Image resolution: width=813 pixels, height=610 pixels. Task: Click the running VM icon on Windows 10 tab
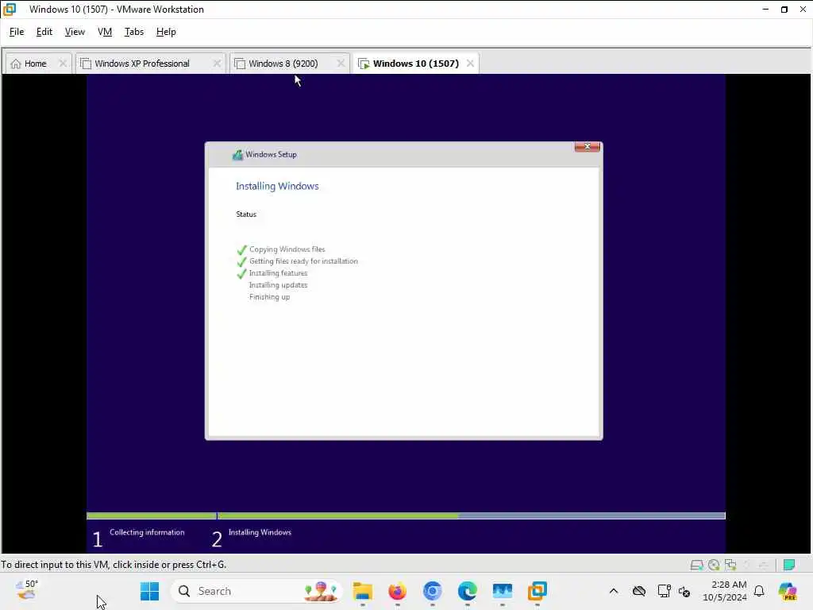click(364, 64)
